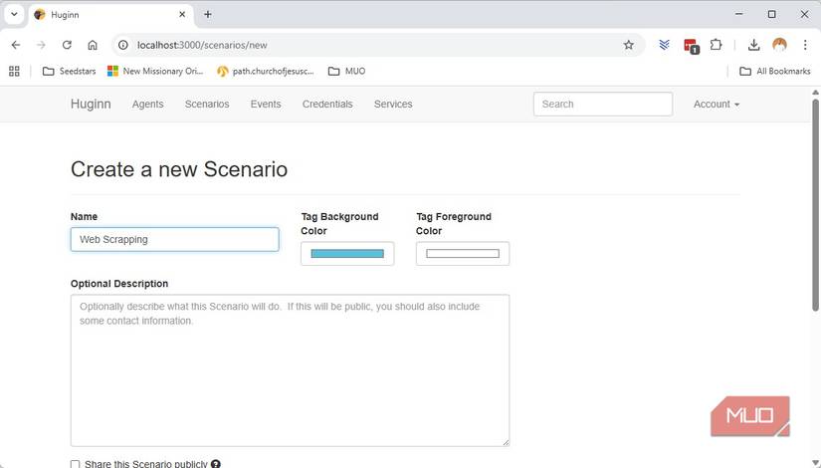Viewport: 821px width, 468px height.
Task: Open the Credentials menu
Action: 327,104
